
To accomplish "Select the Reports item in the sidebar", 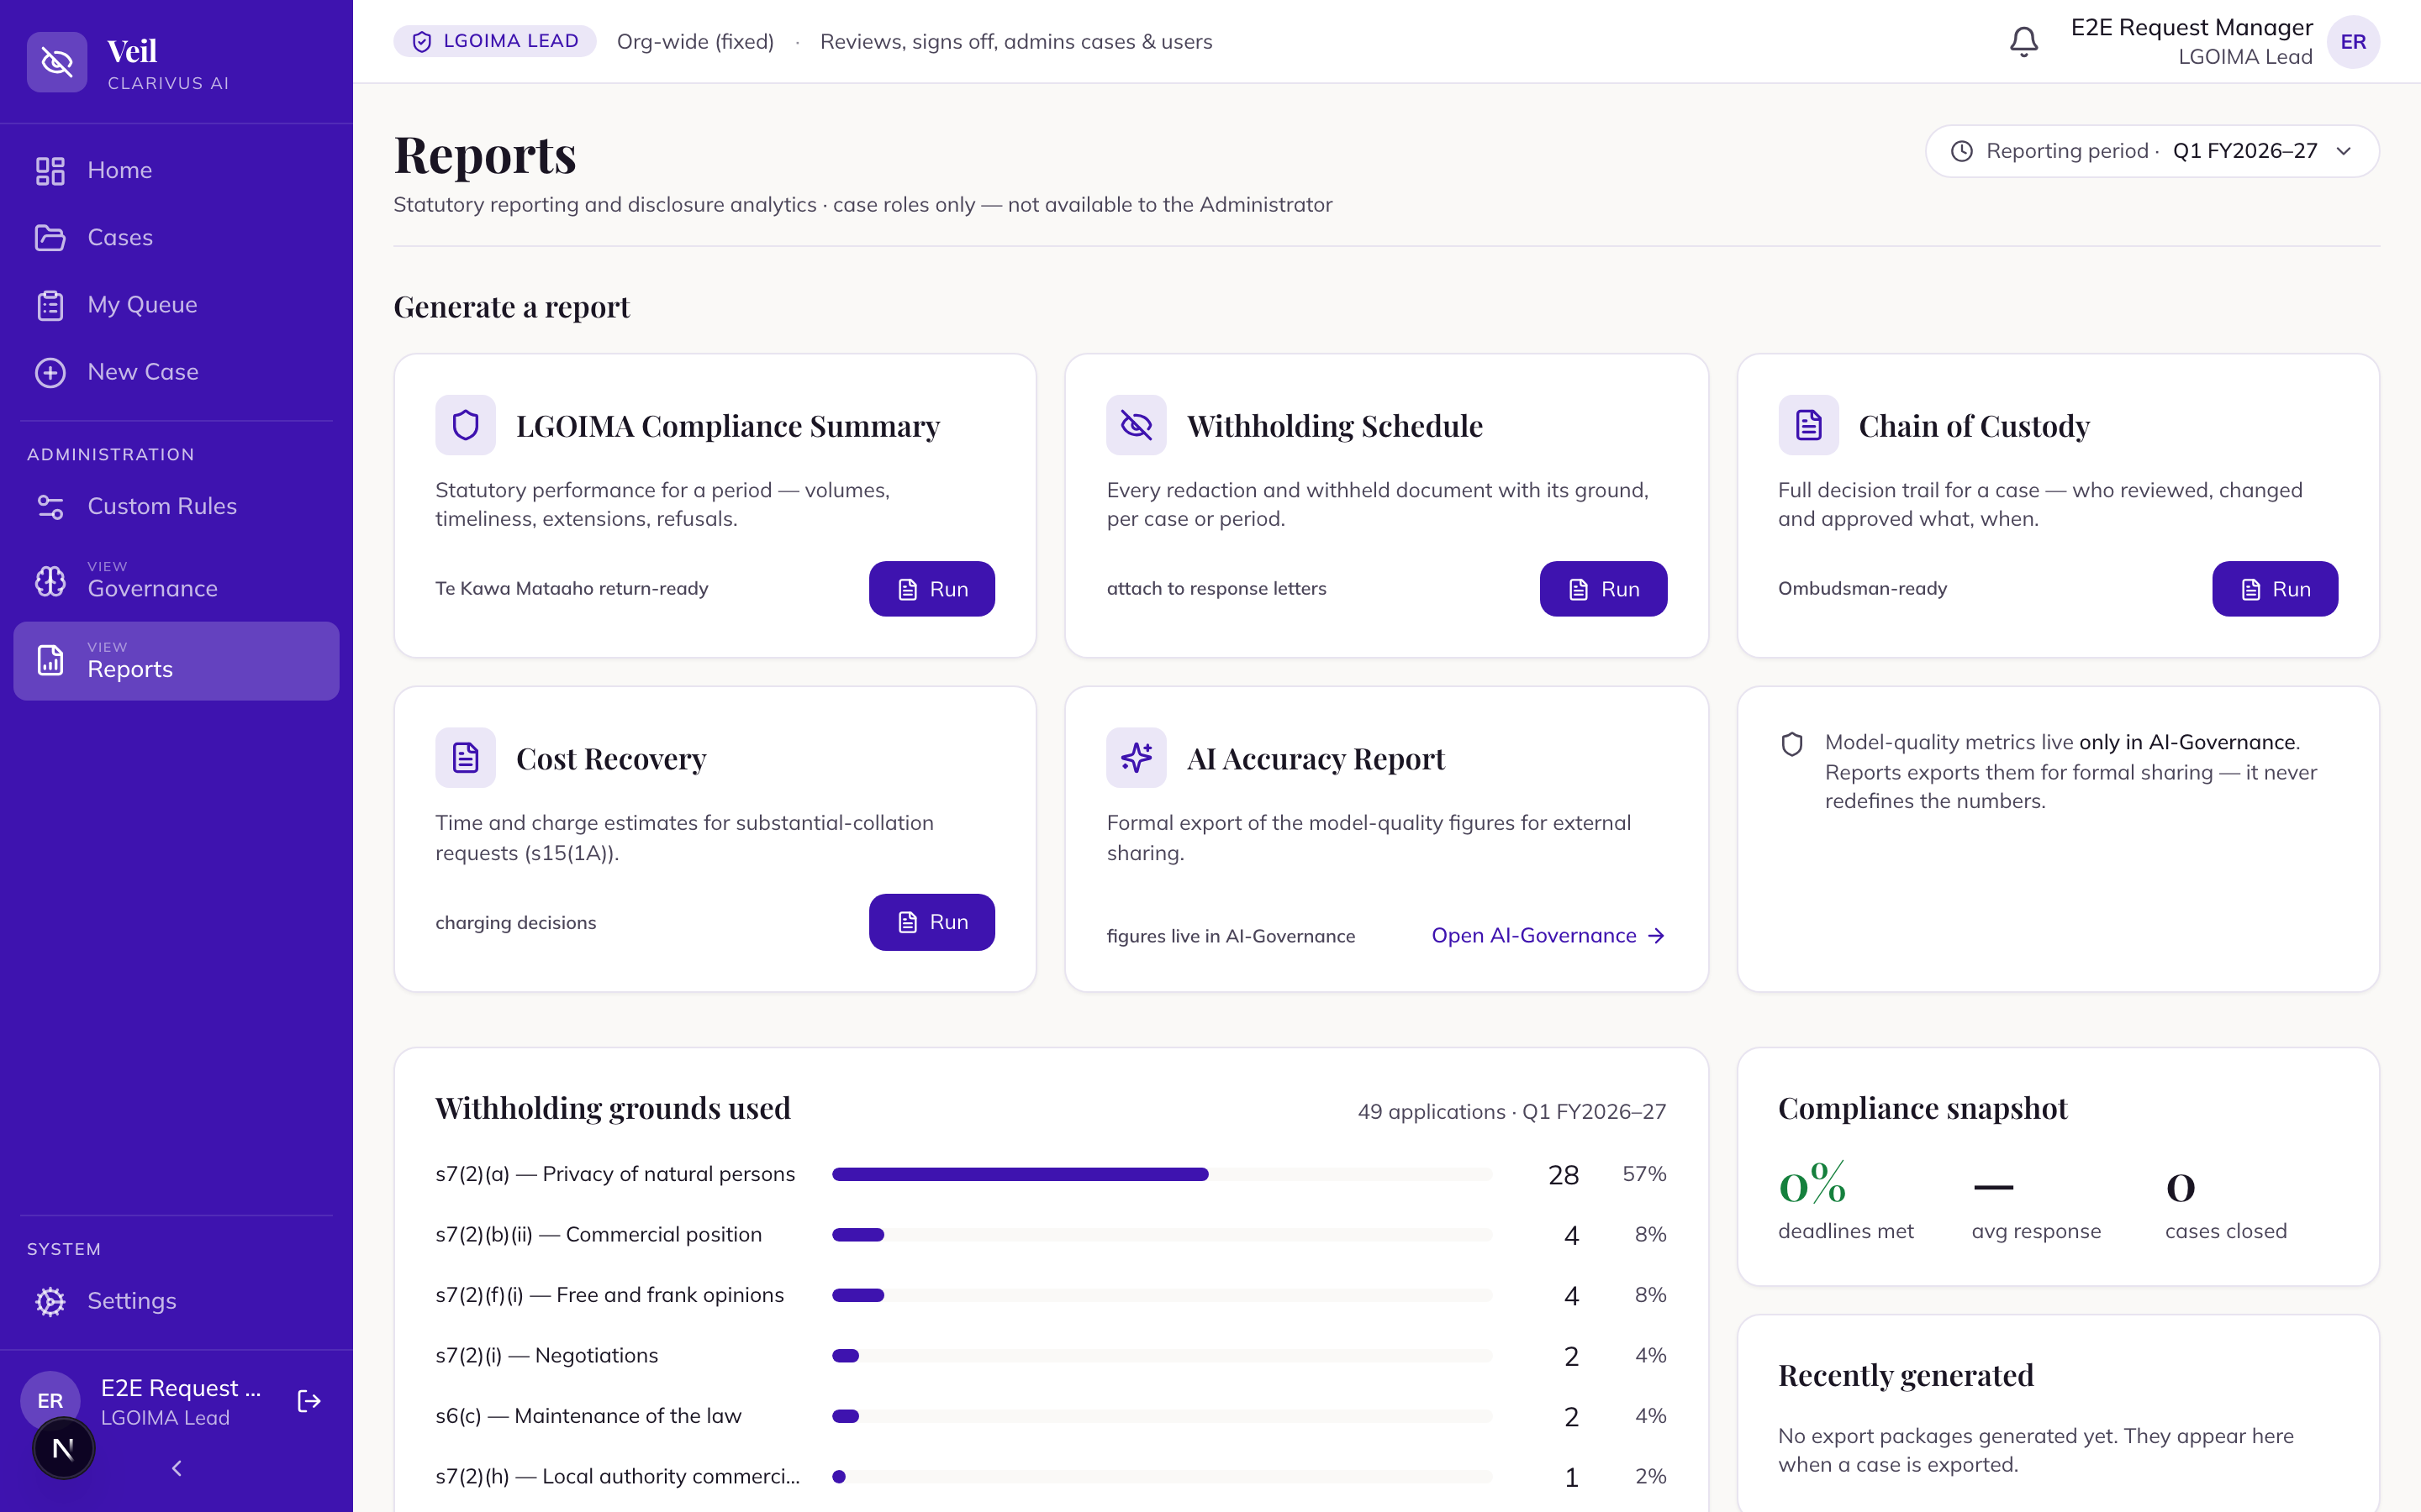I will click(176, 661).
